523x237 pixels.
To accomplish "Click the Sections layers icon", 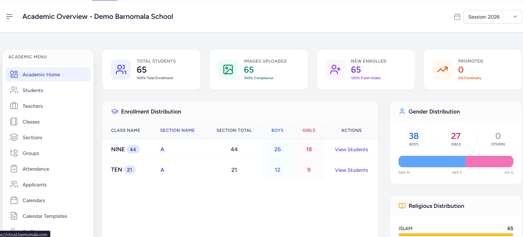I will [x=14, y=137].
